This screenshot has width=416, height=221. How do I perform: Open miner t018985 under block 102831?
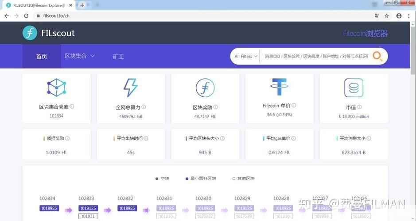tap(166, 208)
